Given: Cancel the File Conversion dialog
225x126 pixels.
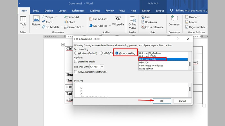Looking at the screenshot, I should (x=182, y=101).
